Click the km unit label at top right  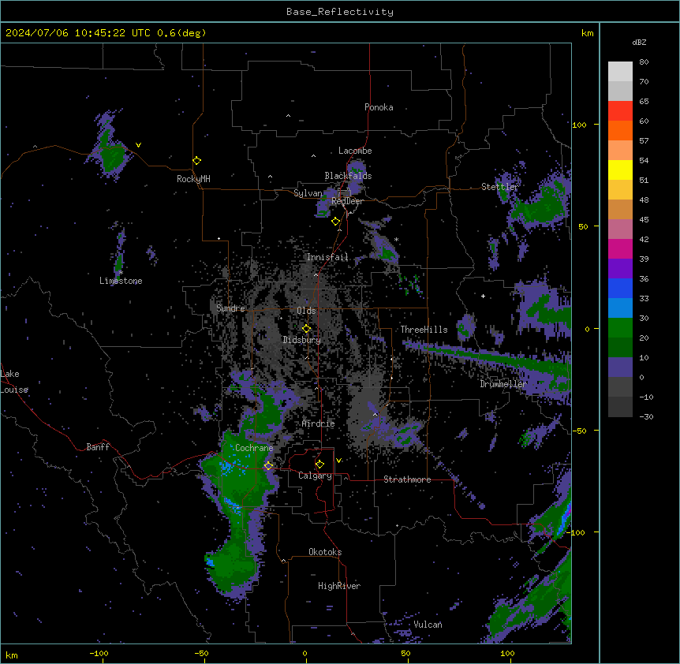pyautogui.click(x=587, y=33)
